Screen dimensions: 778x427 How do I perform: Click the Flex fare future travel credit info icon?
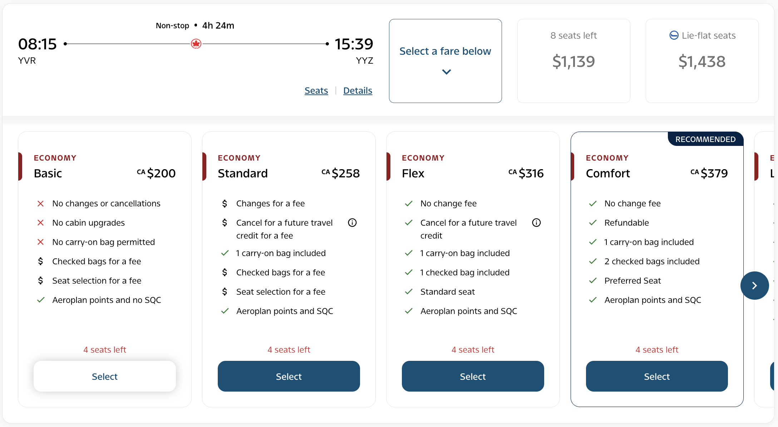[536, 222]
